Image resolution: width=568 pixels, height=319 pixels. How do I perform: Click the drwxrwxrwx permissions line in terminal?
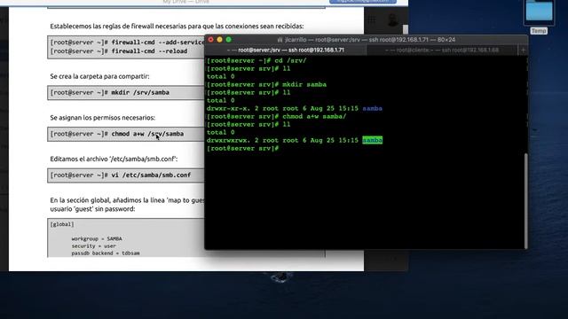(x=295, y=140)
